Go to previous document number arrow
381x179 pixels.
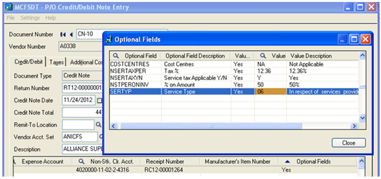[71, 35]
